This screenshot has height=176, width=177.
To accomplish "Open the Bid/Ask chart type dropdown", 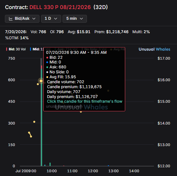I will (22, 19).
